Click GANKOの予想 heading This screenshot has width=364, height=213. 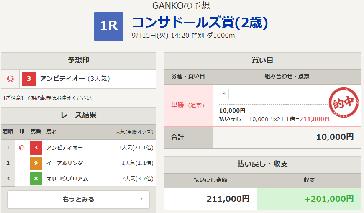[181, 5]
